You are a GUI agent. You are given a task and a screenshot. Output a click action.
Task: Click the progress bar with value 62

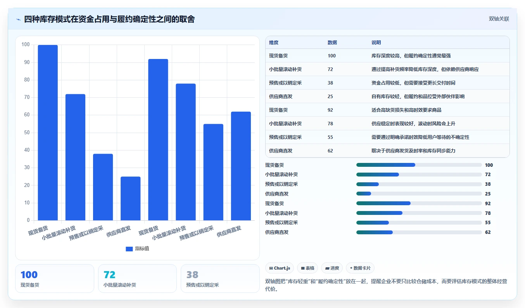tap(419, 232)
